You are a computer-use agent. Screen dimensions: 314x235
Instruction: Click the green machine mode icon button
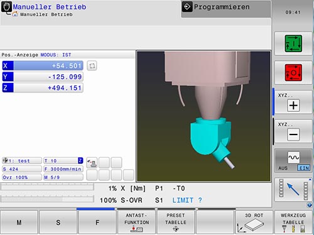(x=293, y=43)
